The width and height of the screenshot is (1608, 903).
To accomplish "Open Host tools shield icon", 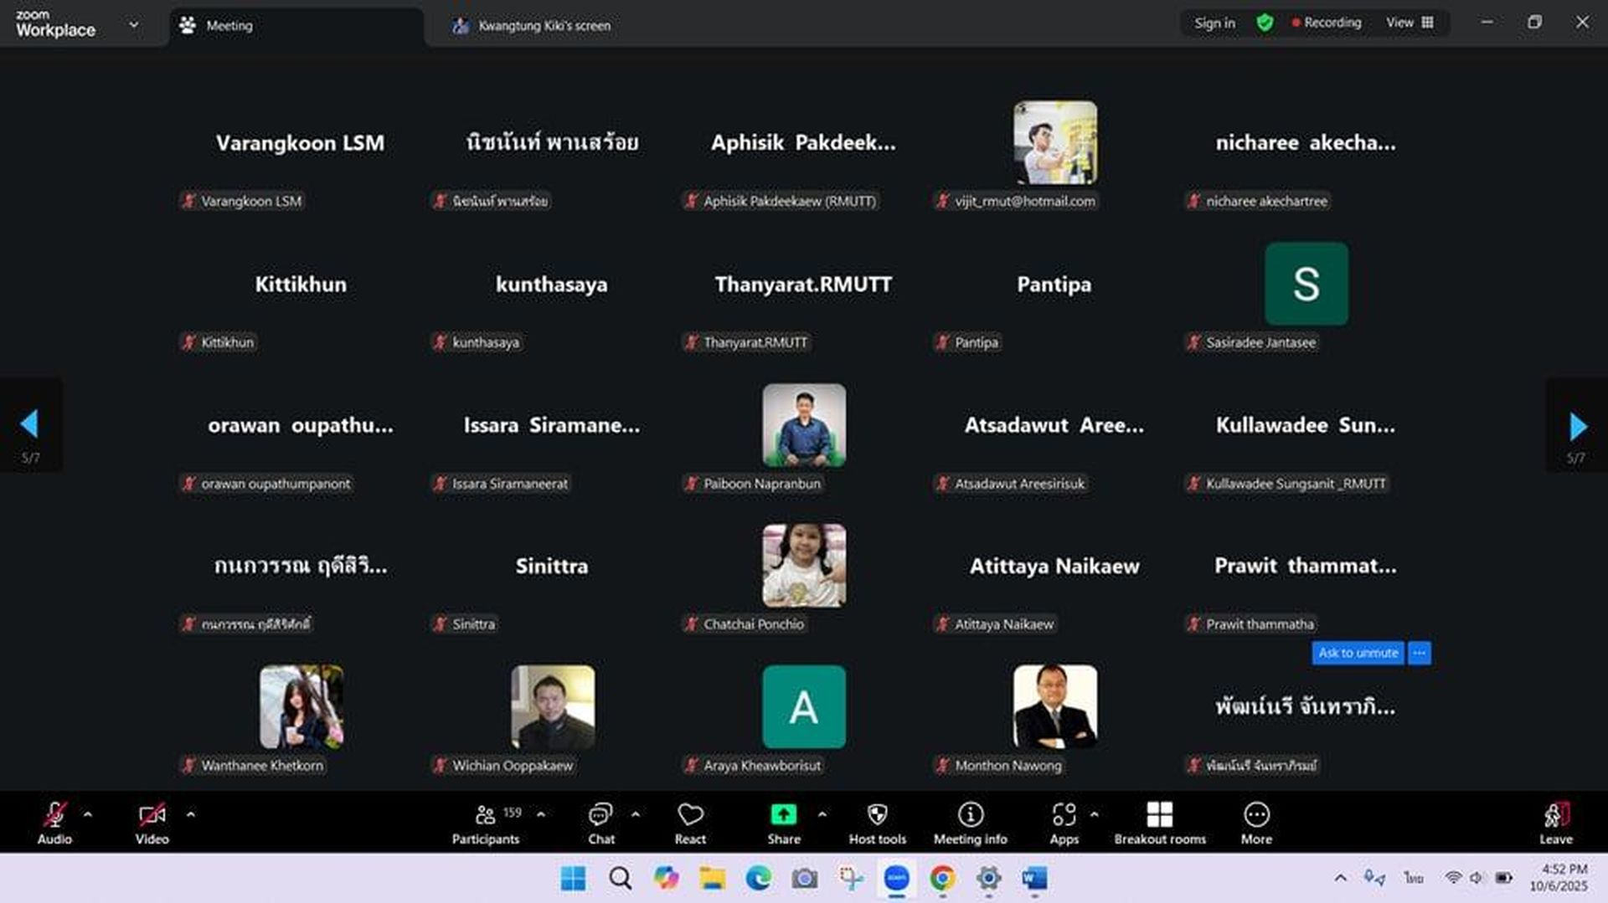I will click(877, 815).
